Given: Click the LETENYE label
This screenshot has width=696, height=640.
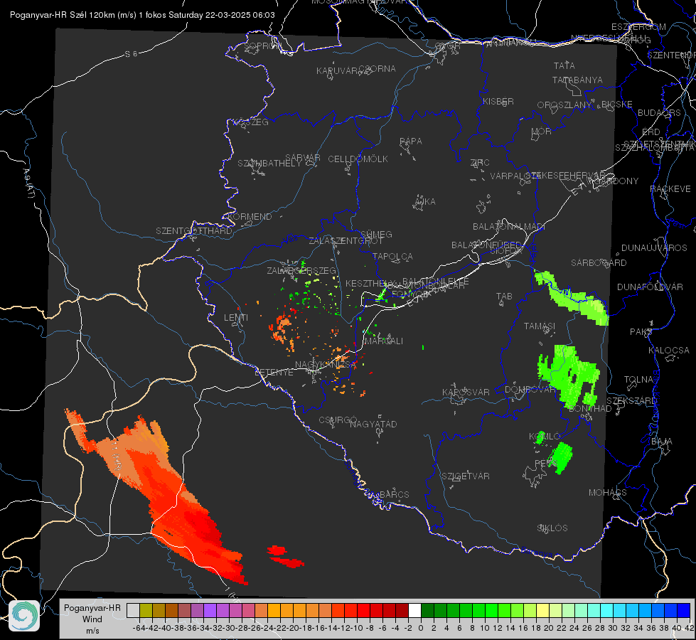Looking at the screenshot, I should 274,373.
